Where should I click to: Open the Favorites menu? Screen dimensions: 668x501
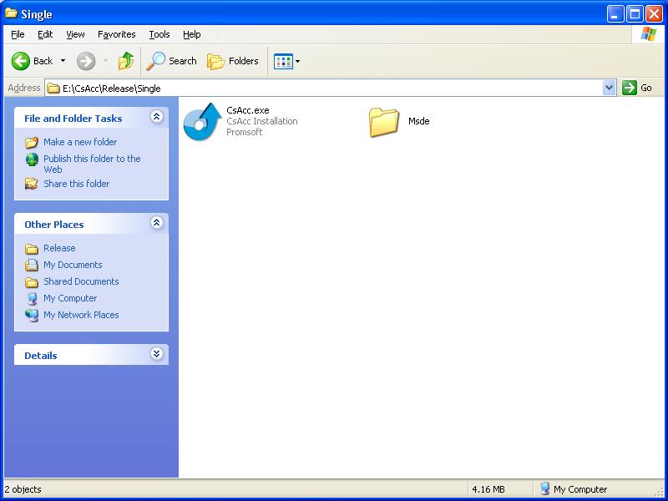116,34
